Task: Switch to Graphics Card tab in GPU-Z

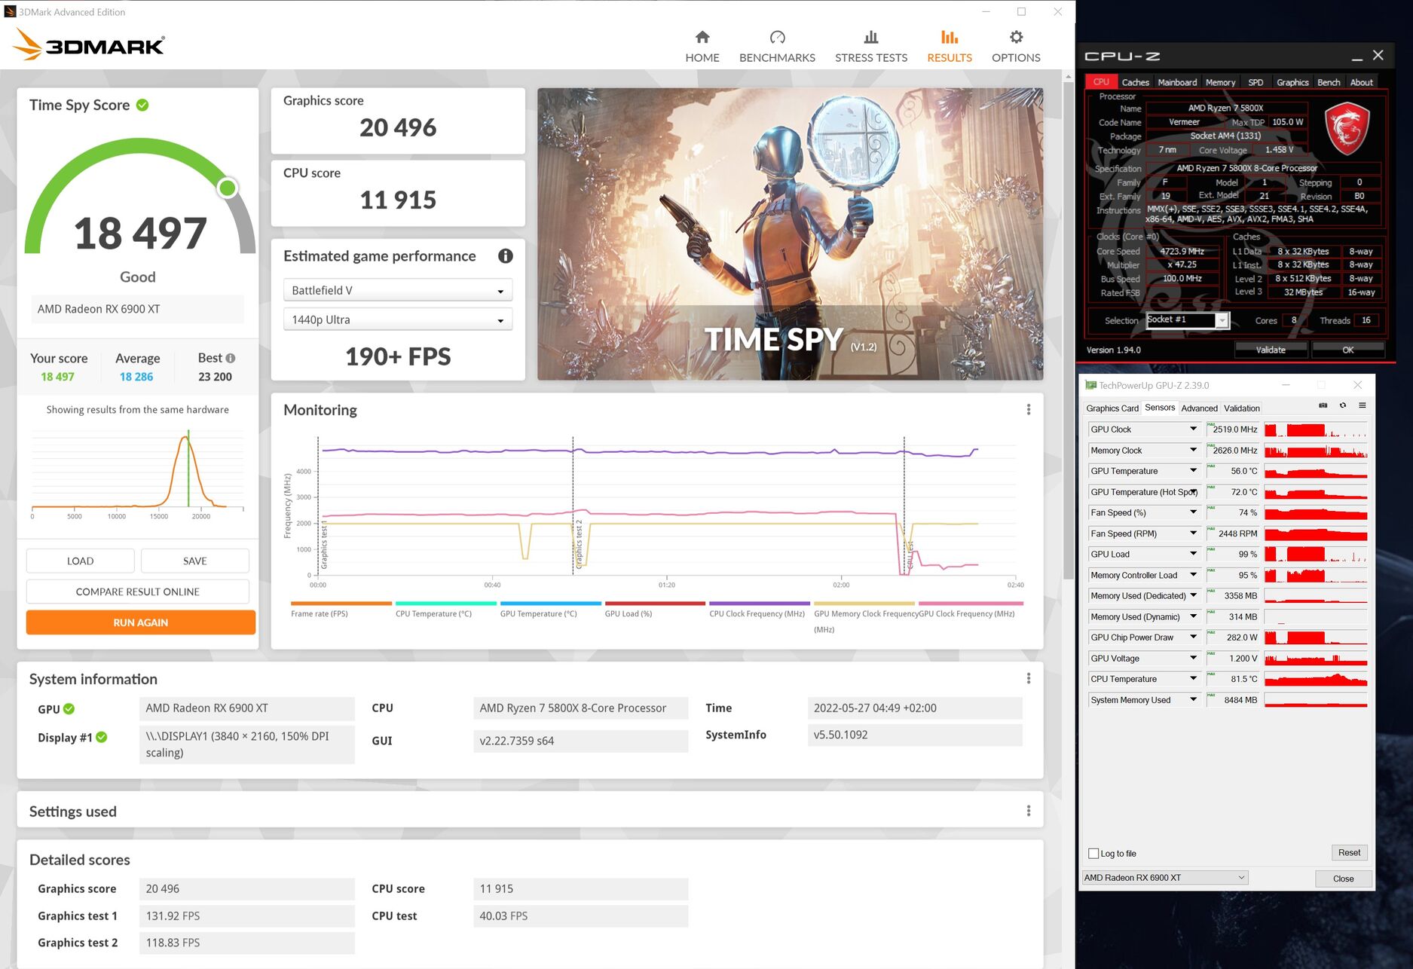Action: (1112, 408)
